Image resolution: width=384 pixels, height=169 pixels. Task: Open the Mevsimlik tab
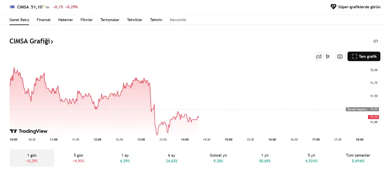click(178, 20)
